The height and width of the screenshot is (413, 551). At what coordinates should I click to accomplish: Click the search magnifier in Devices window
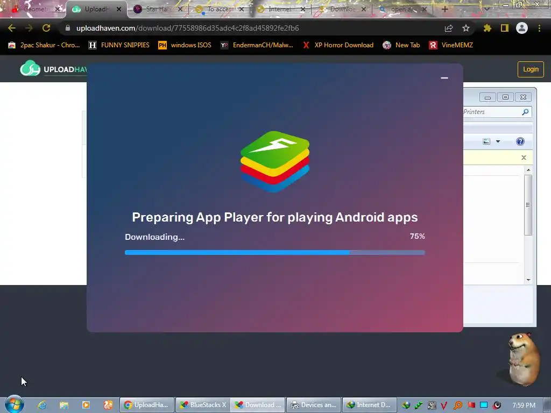tap(525, 112)
